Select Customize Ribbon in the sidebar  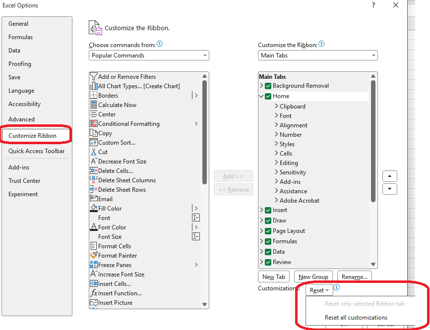pyautogui.click(x=37, y=136)
